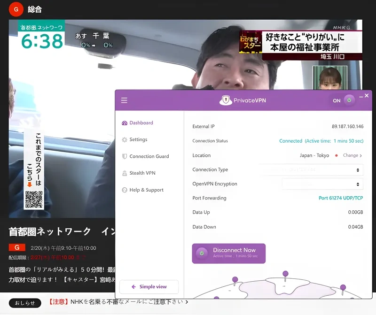Click Change to switch server location
Viewport: 376px width, 315px height.
point(352,155)
